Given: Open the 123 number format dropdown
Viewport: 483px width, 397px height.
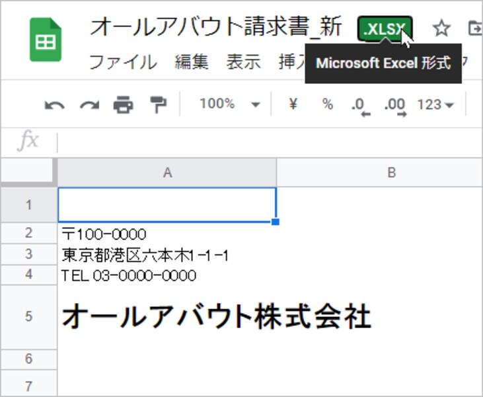Looking at the screenshot, I should [x=435, y=105].
